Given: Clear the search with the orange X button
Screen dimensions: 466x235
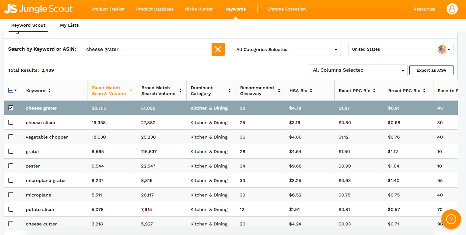Looking at the screenshot, I should coord(218,49).
